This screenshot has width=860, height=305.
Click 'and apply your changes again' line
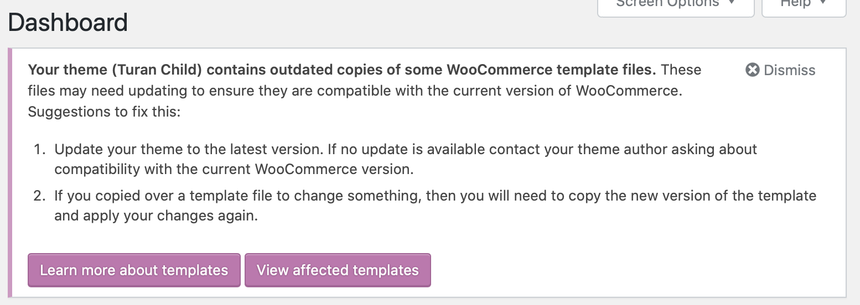(x=156, y=215)
